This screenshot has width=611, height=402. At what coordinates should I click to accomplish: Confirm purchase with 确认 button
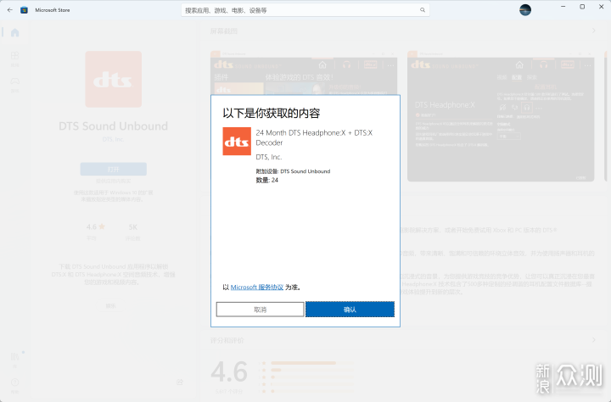[x=350, y=310]
